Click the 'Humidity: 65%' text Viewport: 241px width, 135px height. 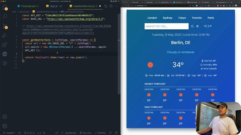pyautogui.click(x=210, y=65)
